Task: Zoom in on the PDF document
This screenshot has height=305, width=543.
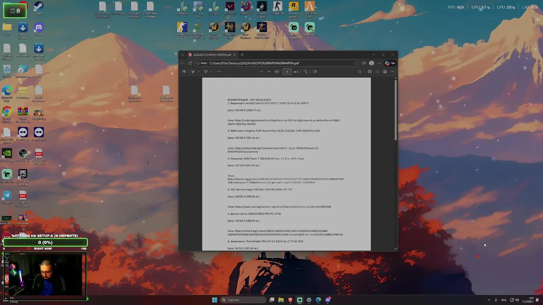Action: point(269,72)
